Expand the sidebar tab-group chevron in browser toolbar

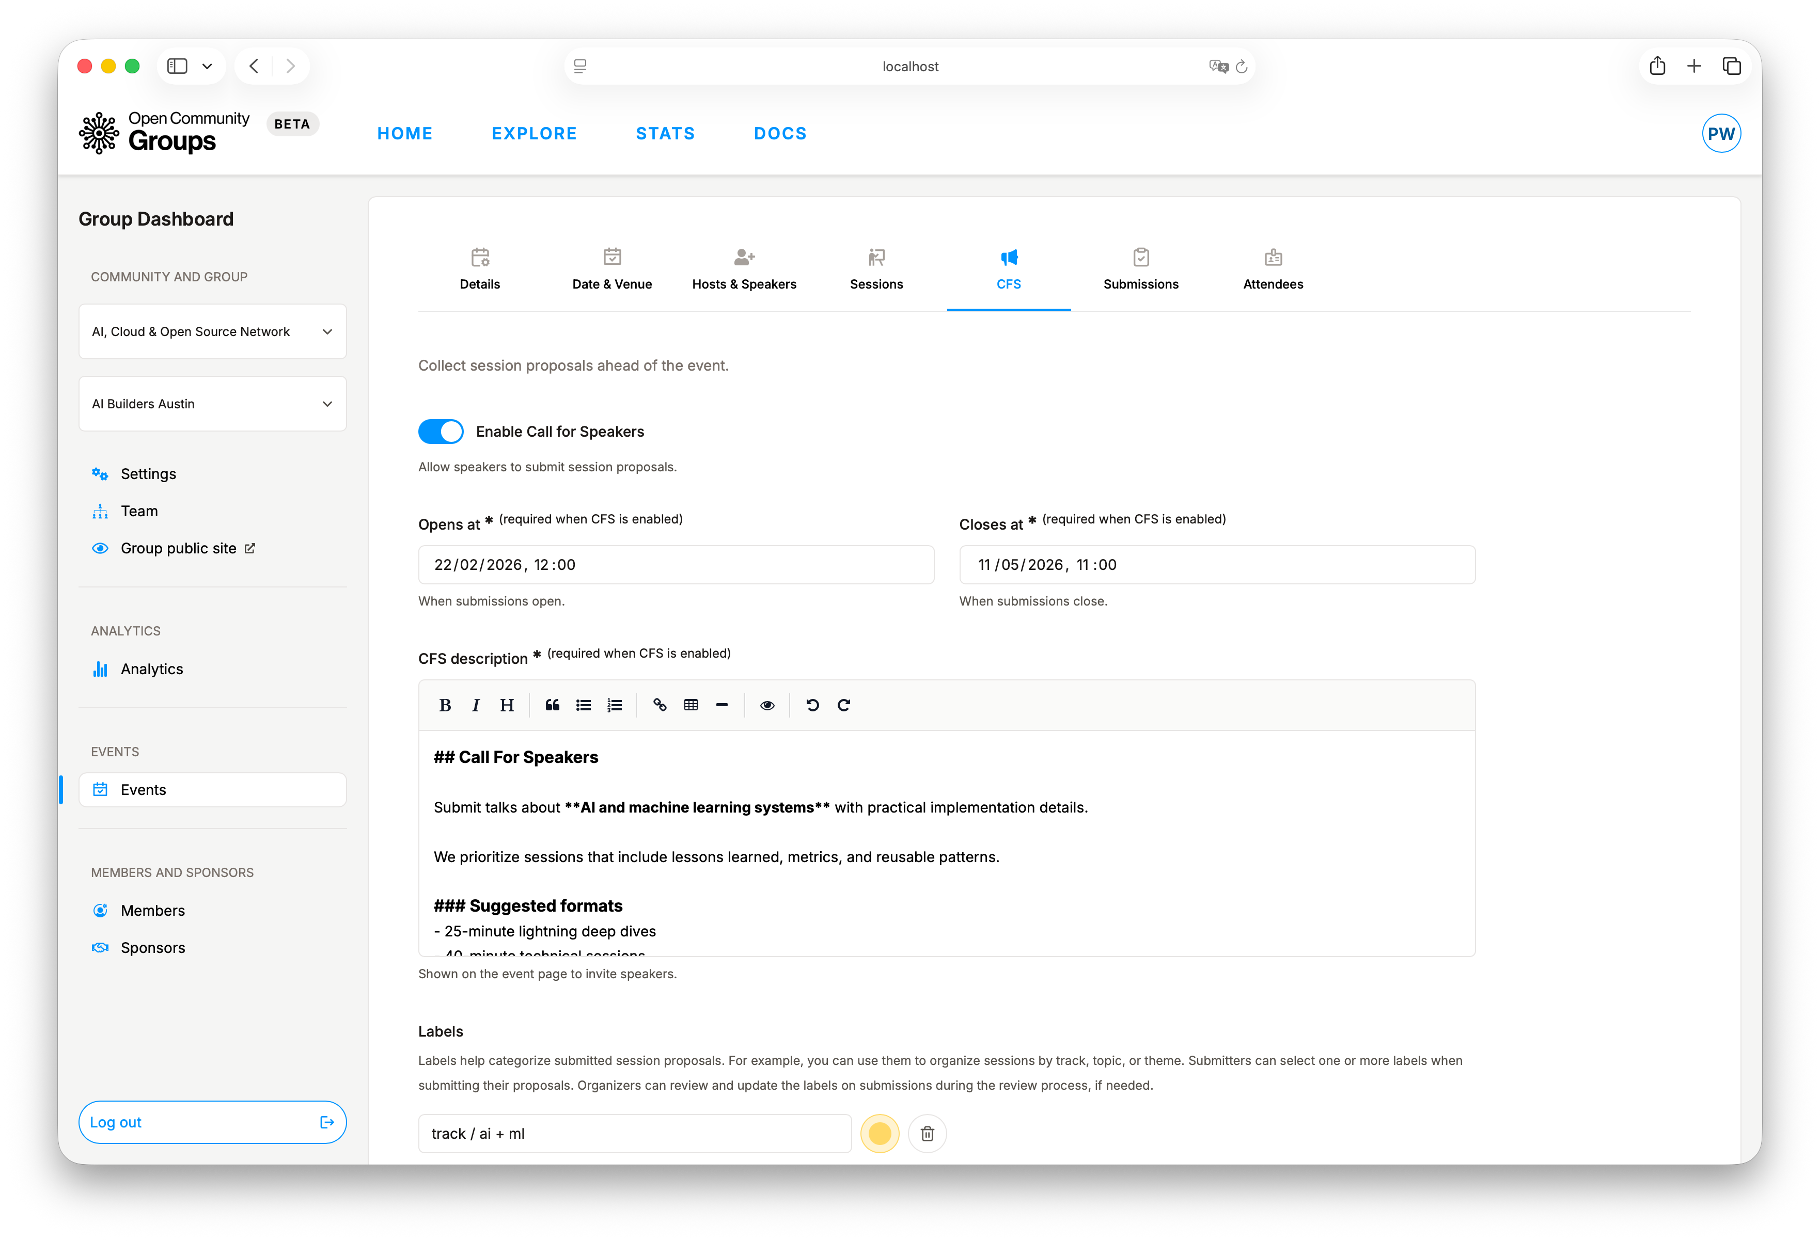pyautogui.click(x=208, y=66)
